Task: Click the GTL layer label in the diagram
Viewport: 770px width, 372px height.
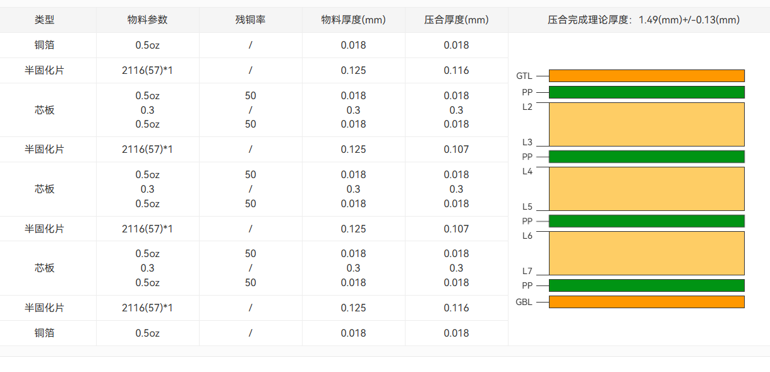Action: tap(524, 76)
